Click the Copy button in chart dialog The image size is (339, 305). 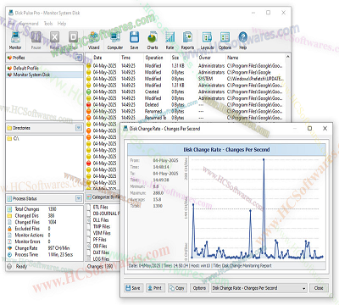177,288
